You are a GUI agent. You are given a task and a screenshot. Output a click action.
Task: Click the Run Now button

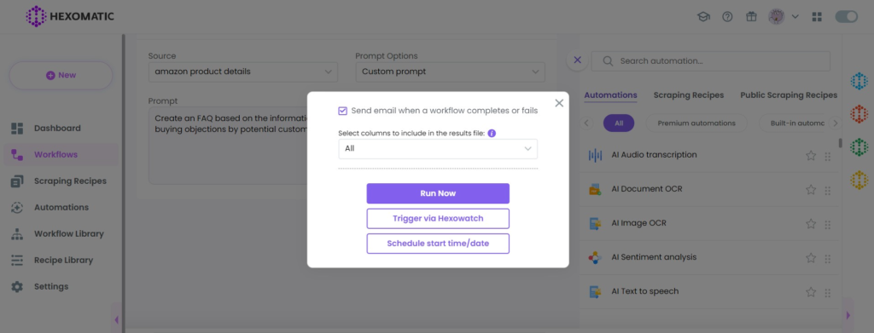438,193
